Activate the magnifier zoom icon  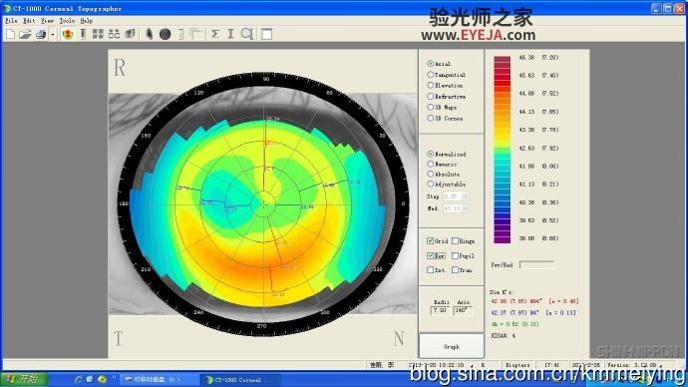[x=247, y=34]
